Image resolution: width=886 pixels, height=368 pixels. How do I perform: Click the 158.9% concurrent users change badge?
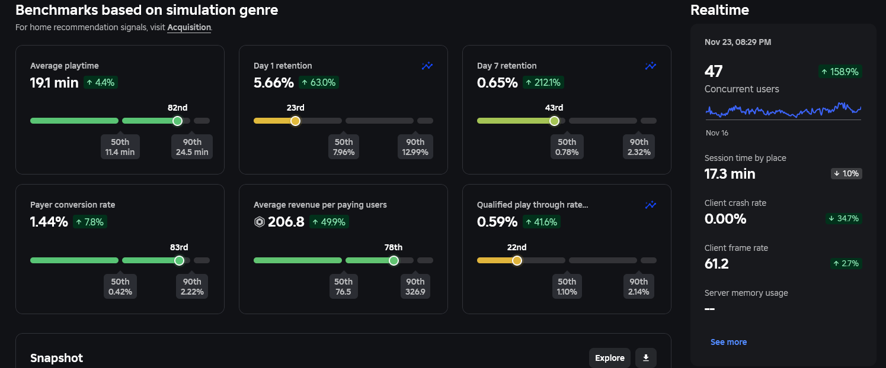(840, 72)
